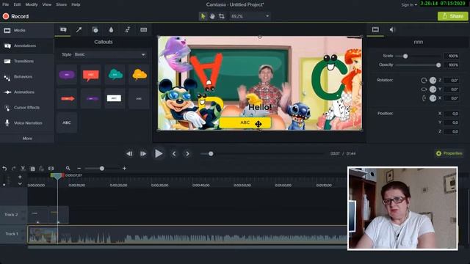470x264 pixels.
Task: Open the Audio Properties tab icon
Action: pos(391,29)
